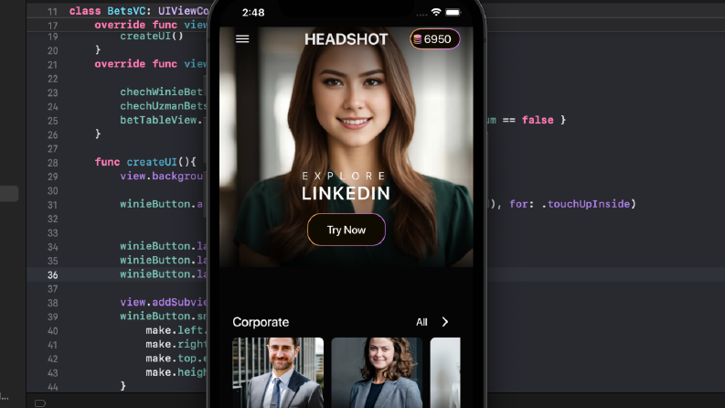
Task: Click the false keyword on line 25
Action: 538,120
